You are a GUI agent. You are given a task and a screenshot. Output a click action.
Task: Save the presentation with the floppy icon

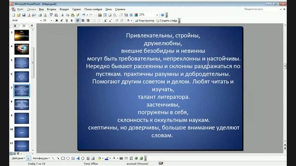click(x=24, y=15)
